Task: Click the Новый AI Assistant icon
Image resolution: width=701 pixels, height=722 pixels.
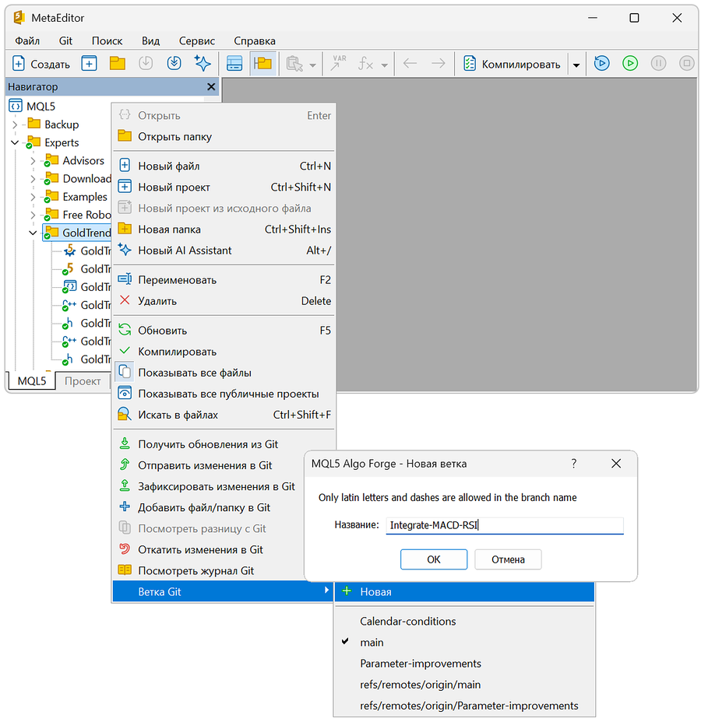Action: [125, 250]
